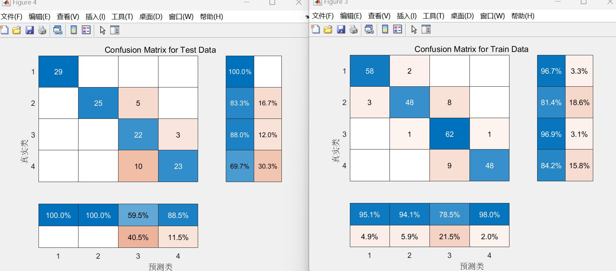Open 帮助(H) menu in Figure 3
This screenshot has height=271, width=616.
click(x=523, y=16)
